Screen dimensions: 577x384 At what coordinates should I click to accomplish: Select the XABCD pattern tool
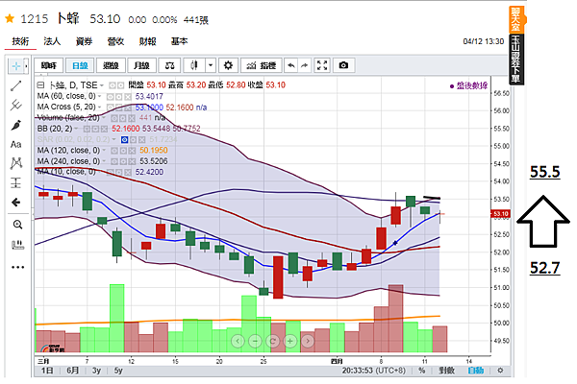point(15,163)
